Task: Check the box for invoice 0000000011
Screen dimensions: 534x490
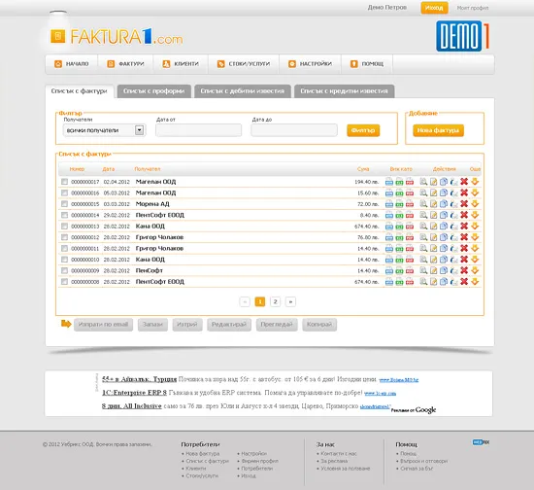Action: [x=64, y=249]
